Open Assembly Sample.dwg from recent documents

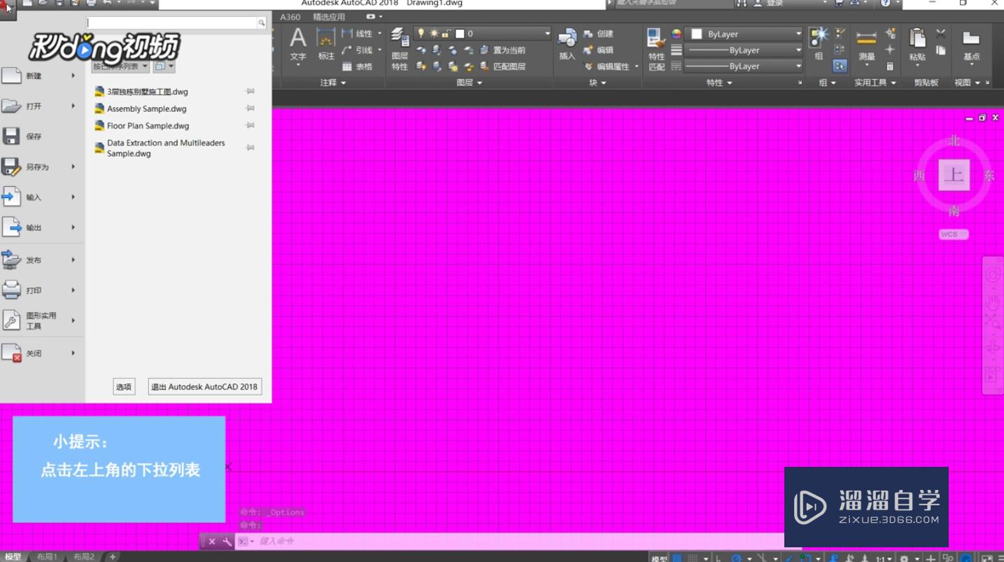(x=146, y=109)
